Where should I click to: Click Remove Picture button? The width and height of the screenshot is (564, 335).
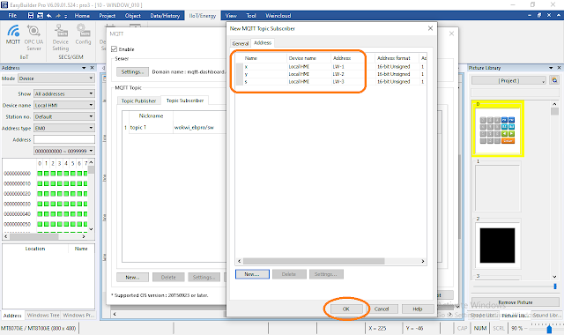coord(515,302)
